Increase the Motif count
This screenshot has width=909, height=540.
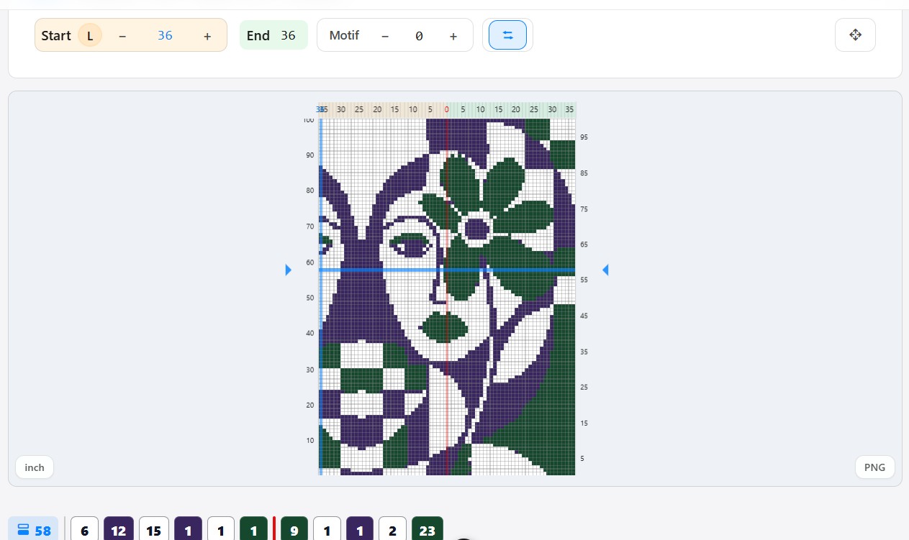(x=453, y=36)
